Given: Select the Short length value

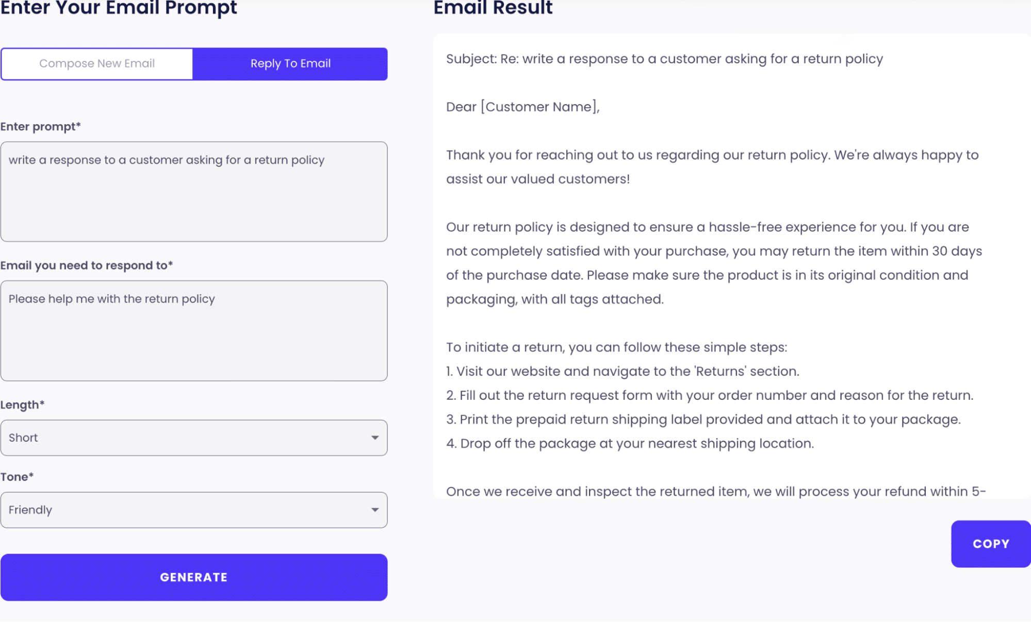Looking at the screenshot, I should point(23,438).
